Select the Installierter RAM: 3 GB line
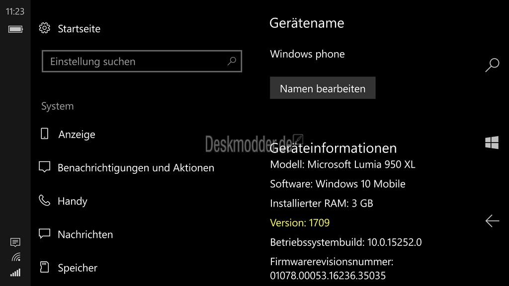This screenshot has width=509, height=286. coord(322,203)
